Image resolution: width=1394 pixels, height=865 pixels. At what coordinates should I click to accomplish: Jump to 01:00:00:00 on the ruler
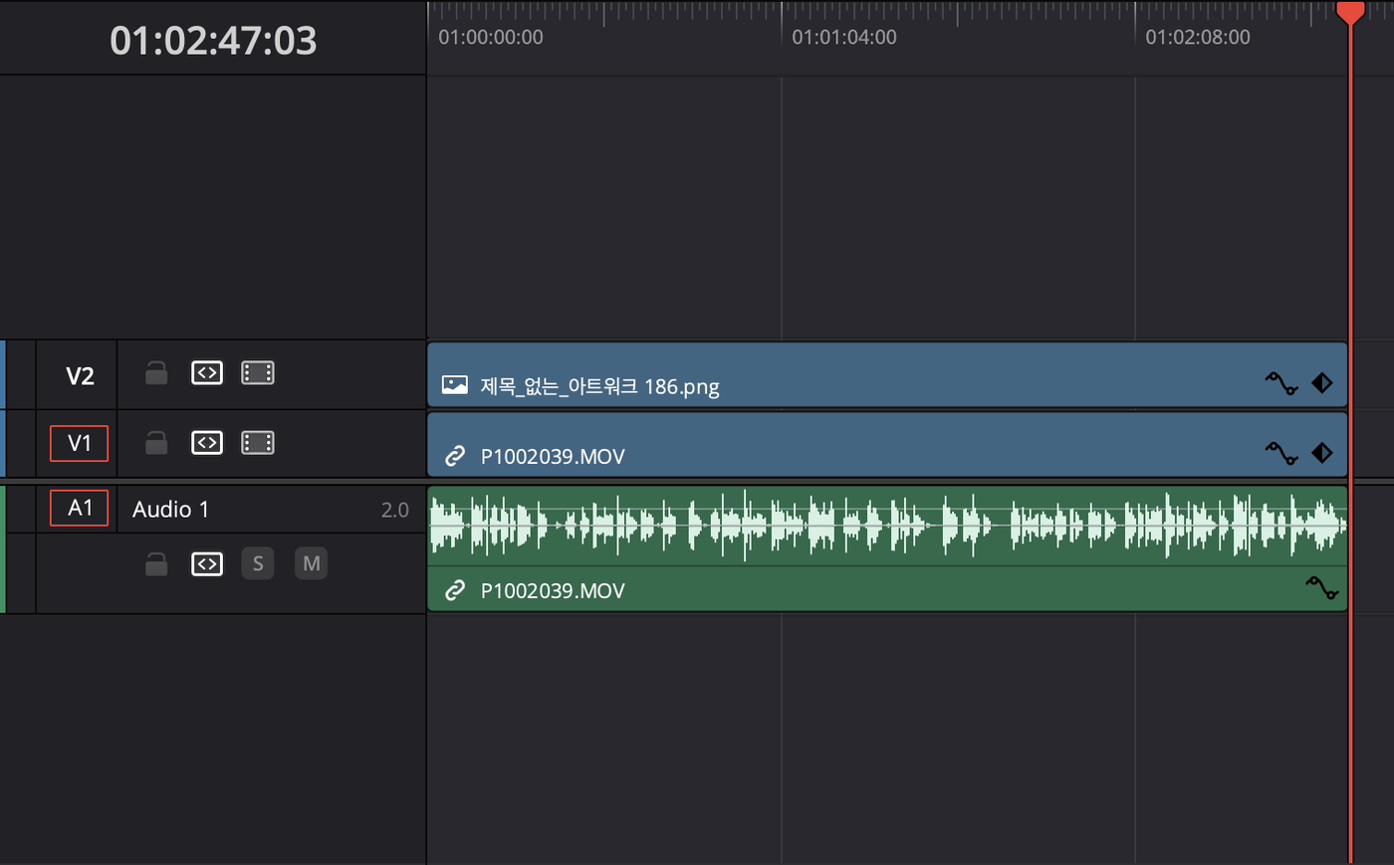coord(491,37)
